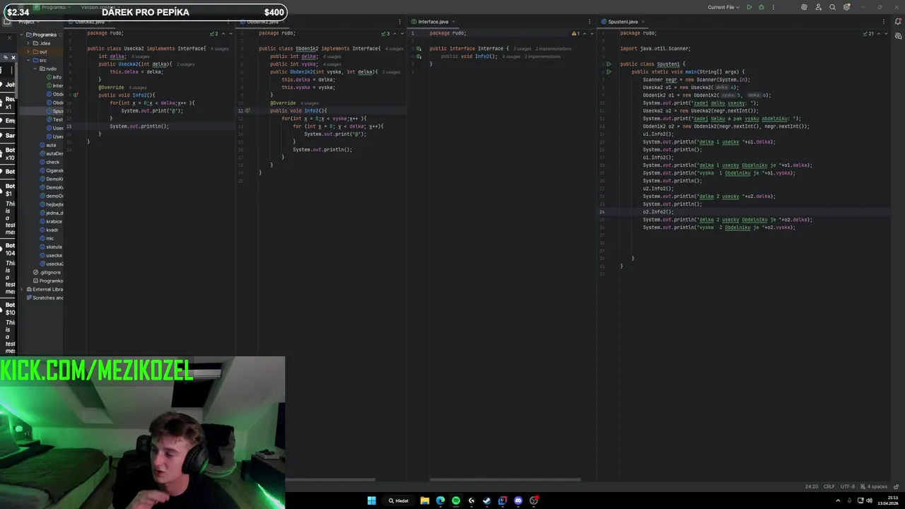Image resolution: width=905 pixels, height=509 pixels.
Task: Open File Explorer from the taskbar
Action: (425, 501)
